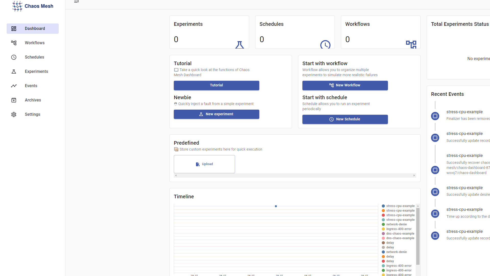Open Workflows from the sidebar
Image resolution: width=490 pixels, height=276 pixels.
click(x=34, y=43)
